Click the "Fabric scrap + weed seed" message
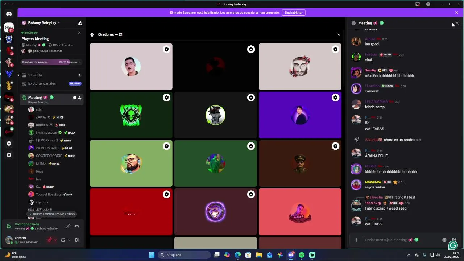Screen dimensions: 464x261 tap(386, 208)
